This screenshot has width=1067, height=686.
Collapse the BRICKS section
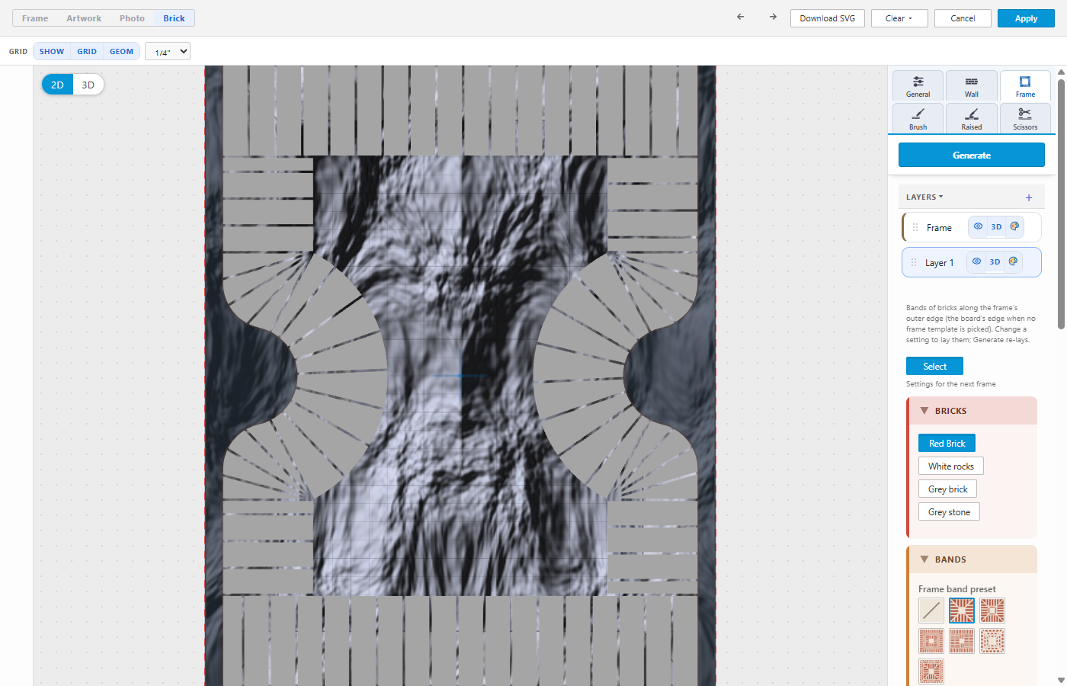tap(972, 411)
